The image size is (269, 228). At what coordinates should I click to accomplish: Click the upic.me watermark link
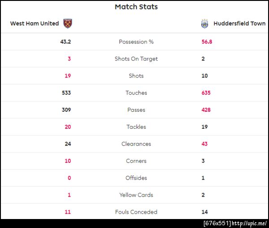(x=249, y=223)
